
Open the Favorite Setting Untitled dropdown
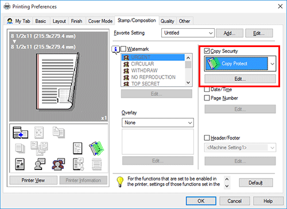(x=188, y=33)
